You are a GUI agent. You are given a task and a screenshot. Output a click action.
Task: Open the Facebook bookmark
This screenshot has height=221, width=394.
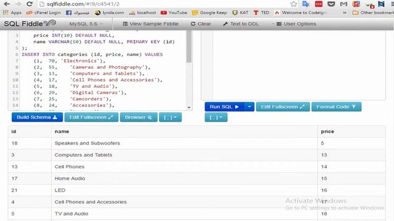coord(78,12)
